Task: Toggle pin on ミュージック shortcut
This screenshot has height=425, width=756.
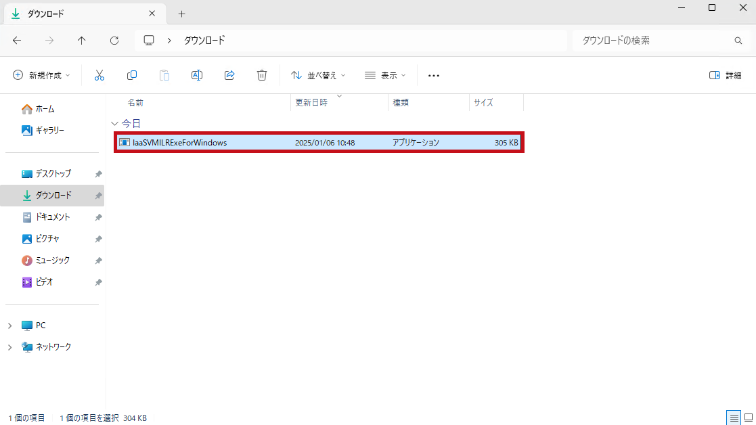Action: [98, 261]
